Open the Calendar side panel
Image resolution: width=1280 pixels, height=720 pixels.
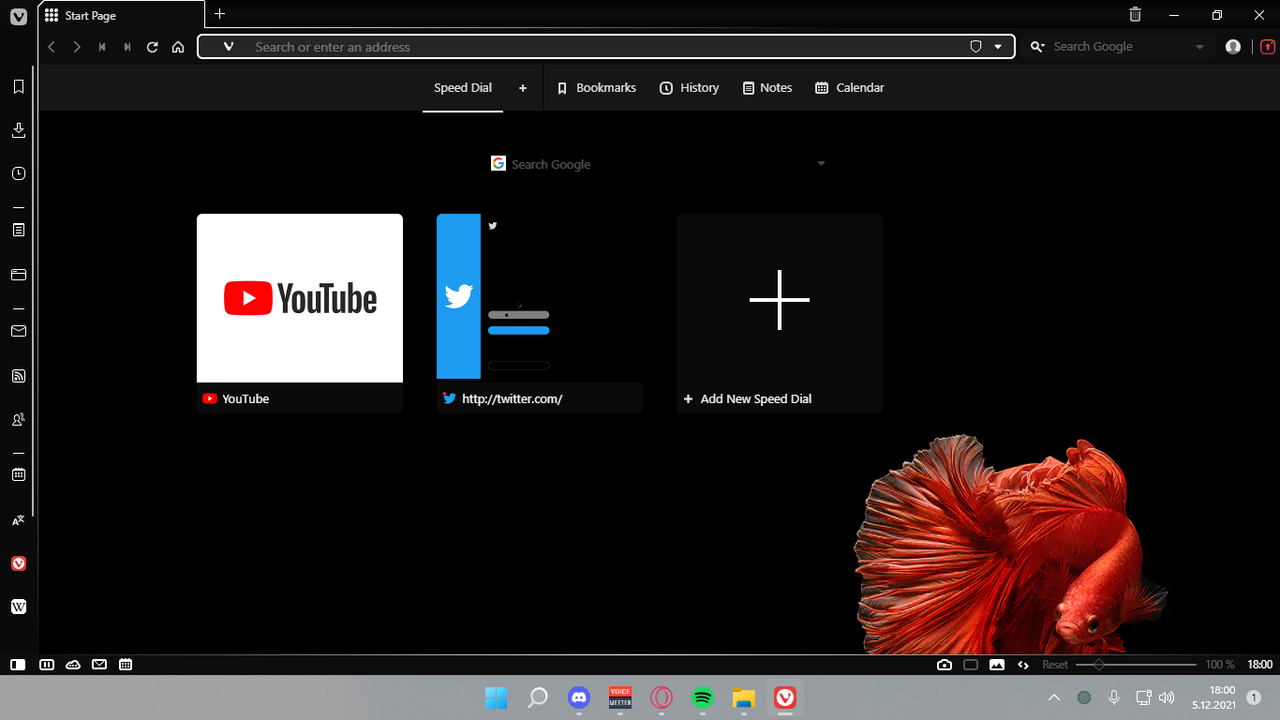tap(18, 474)
